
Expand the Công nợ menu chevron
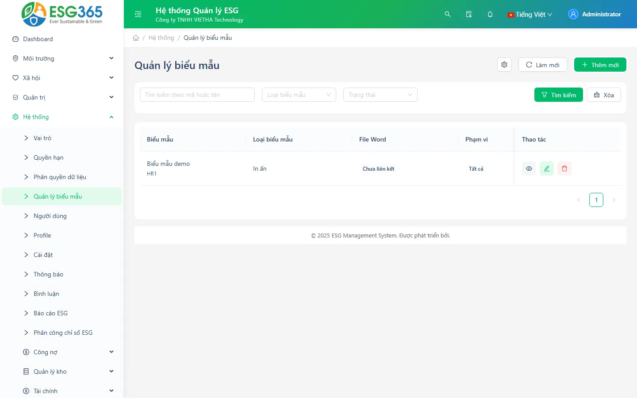111,352
